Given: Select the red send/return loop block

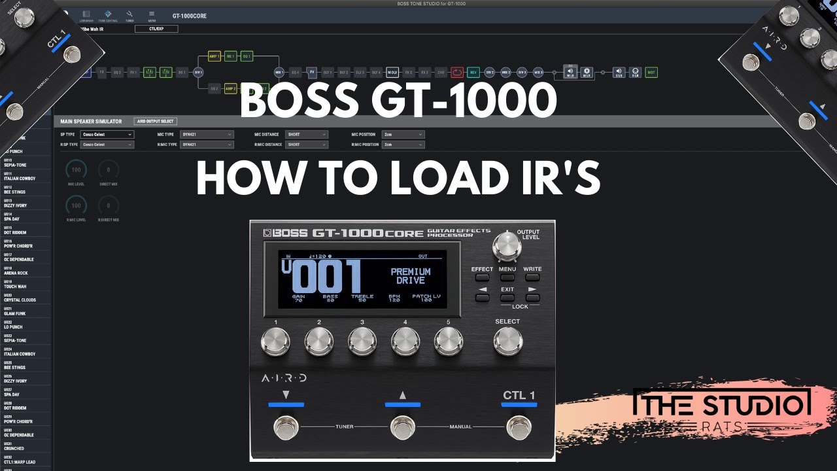Looking at the screenshot, I should coord(457,72).
